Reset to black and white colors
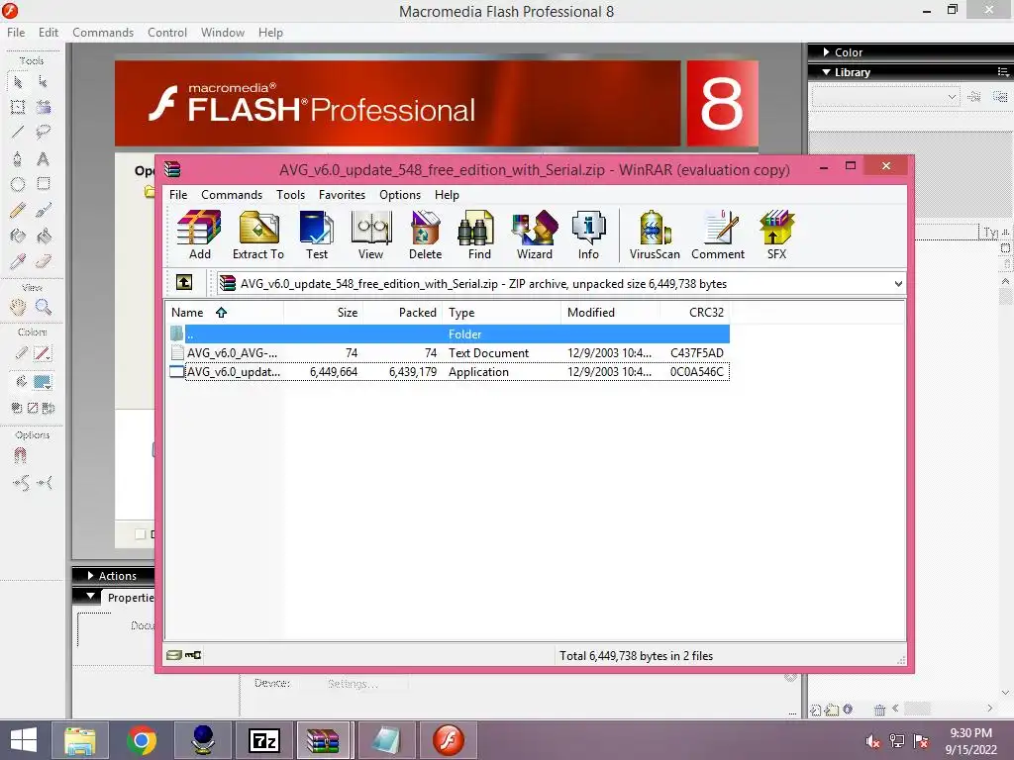 coord(16,408)
